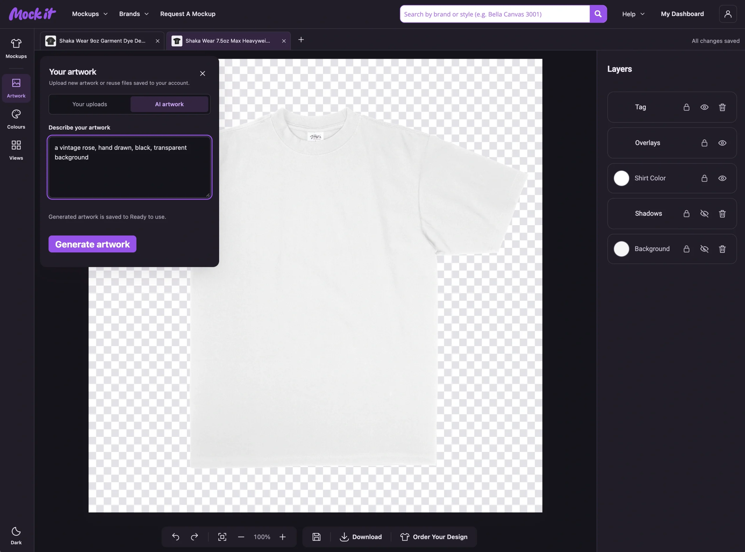Show the Shadows layer

[704, 213]
